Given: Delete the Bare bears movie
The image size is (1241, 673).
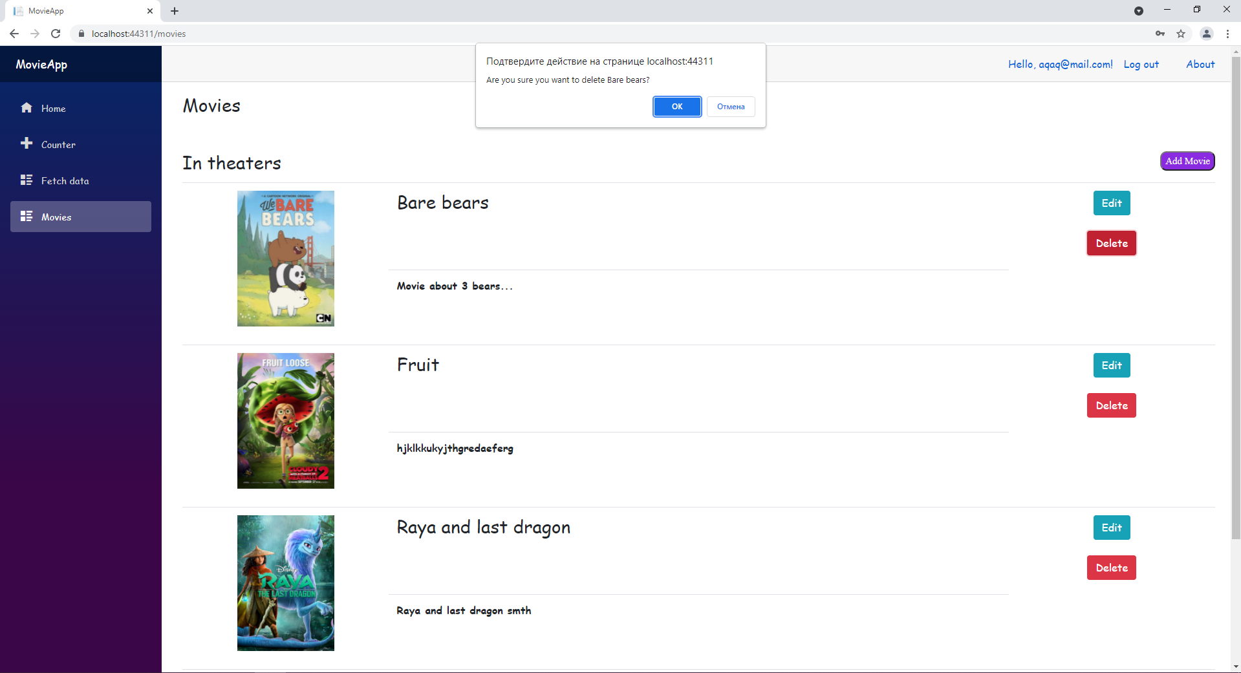Looking at the screenshot, I should pos(1112,243).
